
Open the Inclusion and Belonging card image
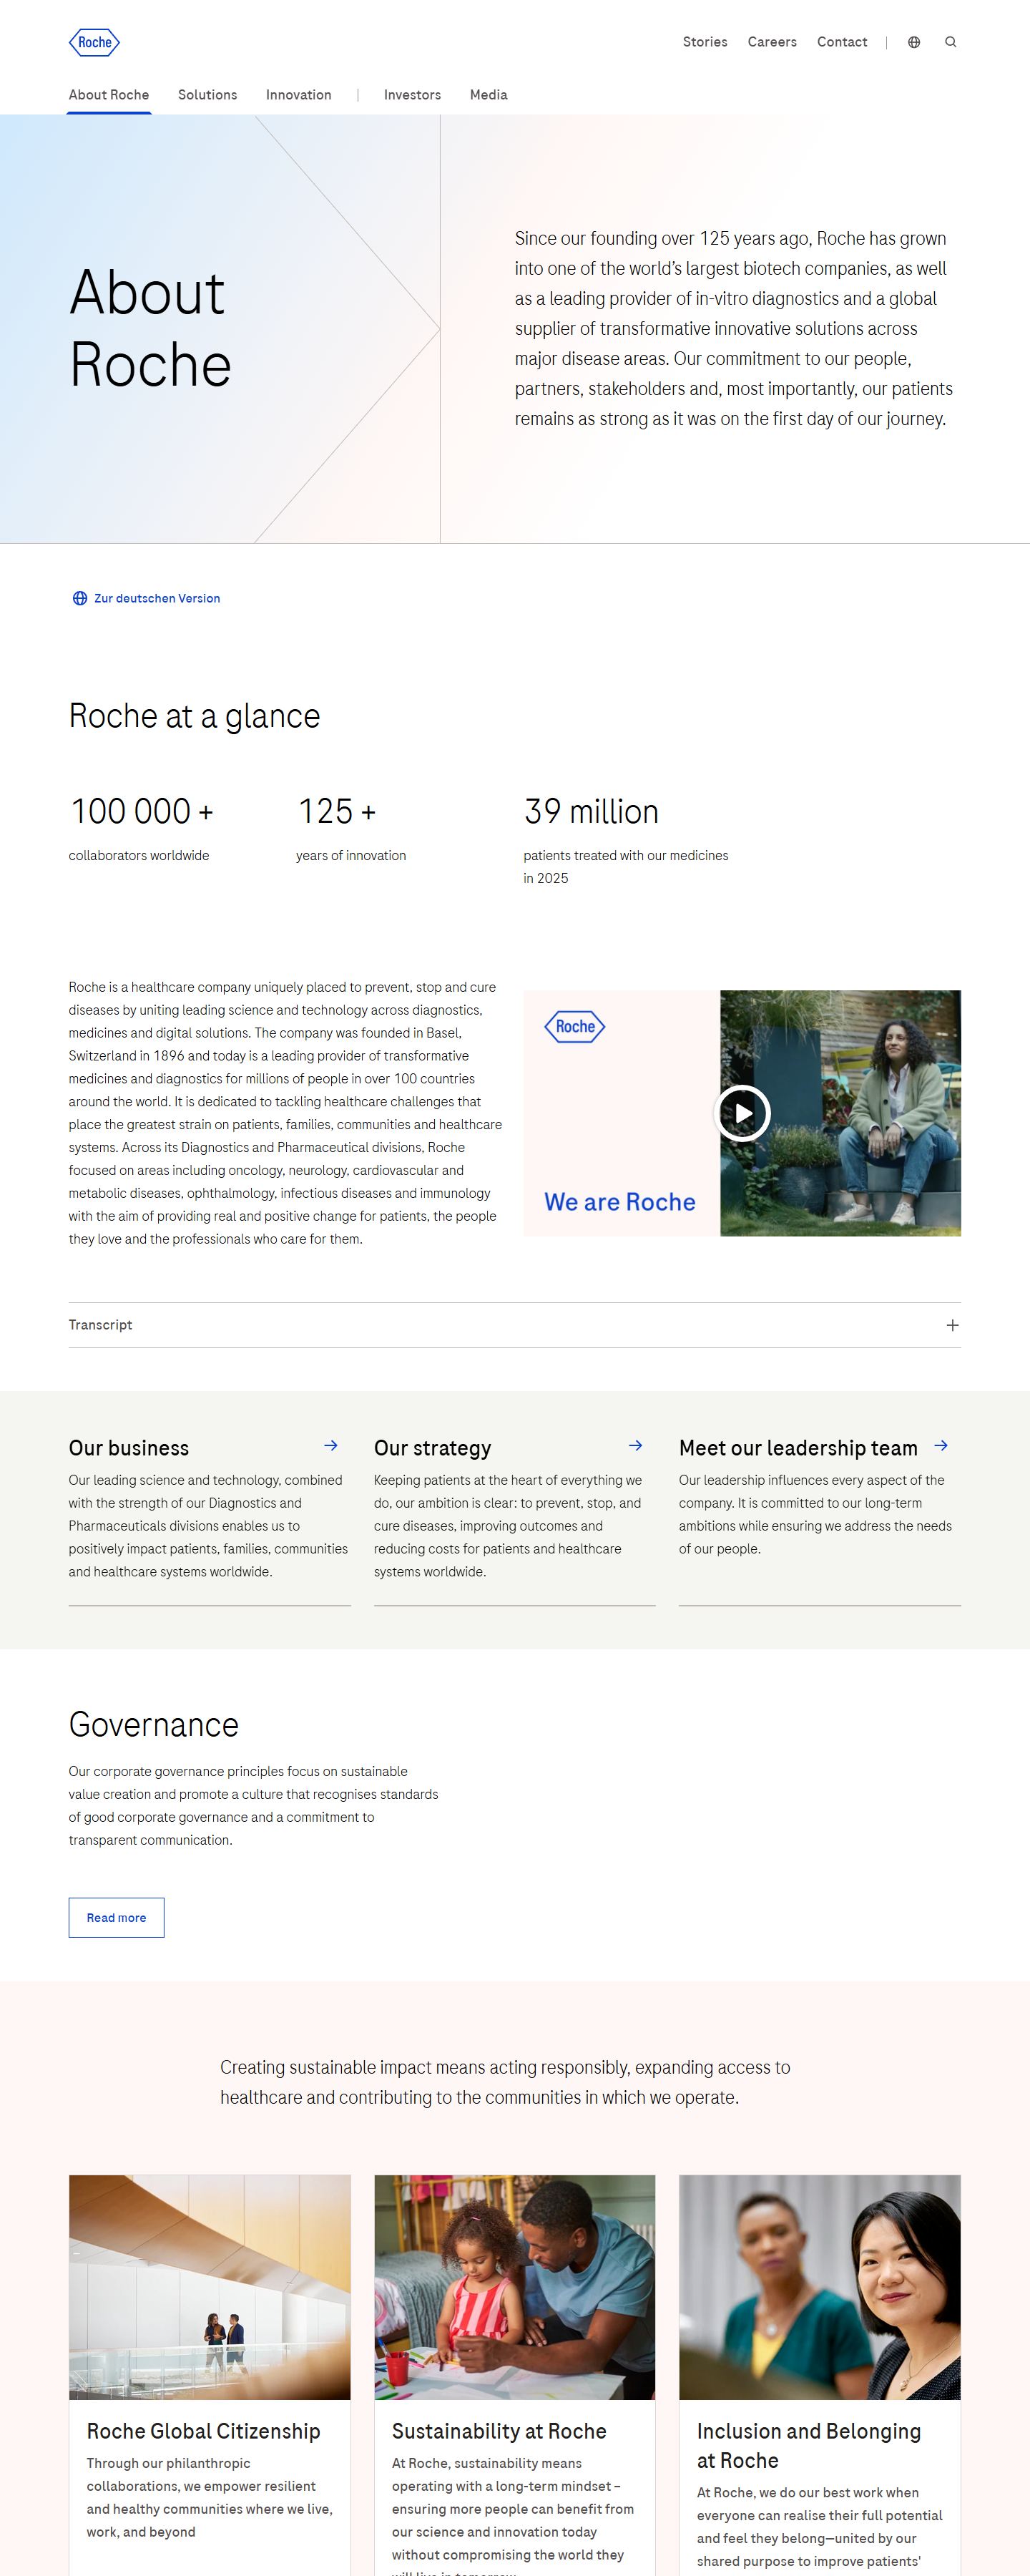click(x=820, y=2286)
